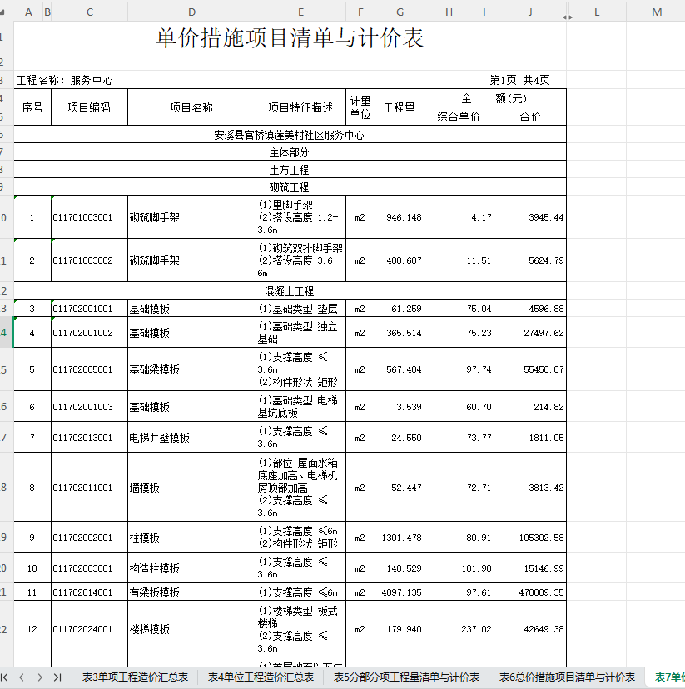Image resolution: width=685 pixels, height=689 pixels.
Task: Select quantity cell 946.148
Action: [400, 217]
